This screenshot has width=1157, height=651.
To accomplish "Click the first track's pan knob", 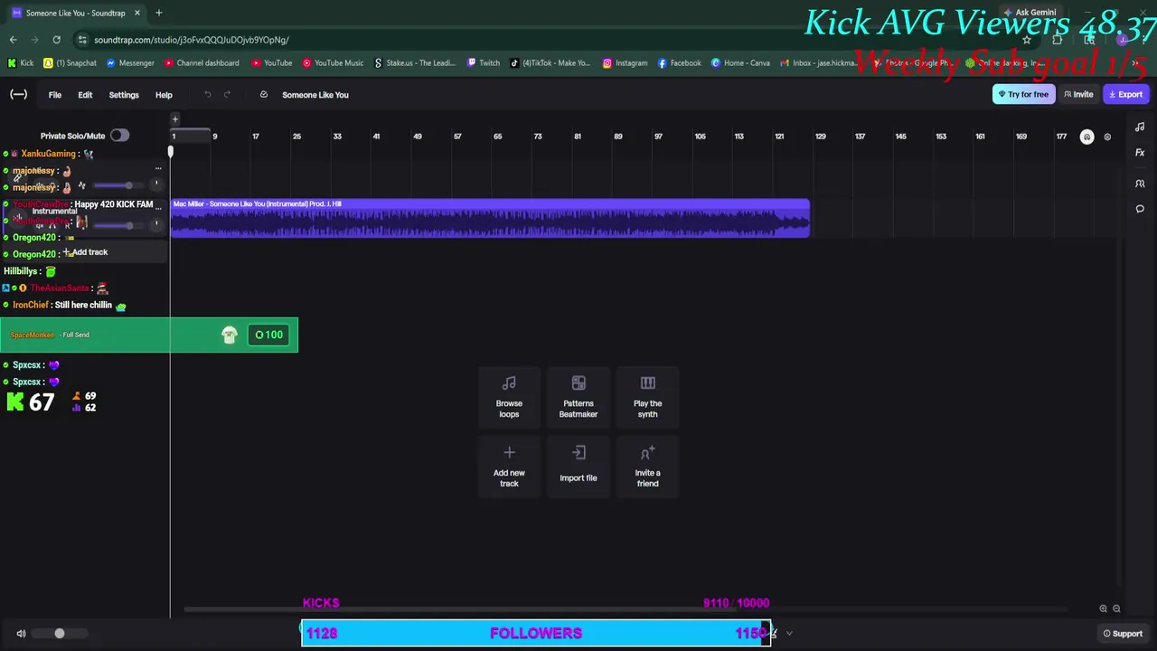I will click(156, 184).
